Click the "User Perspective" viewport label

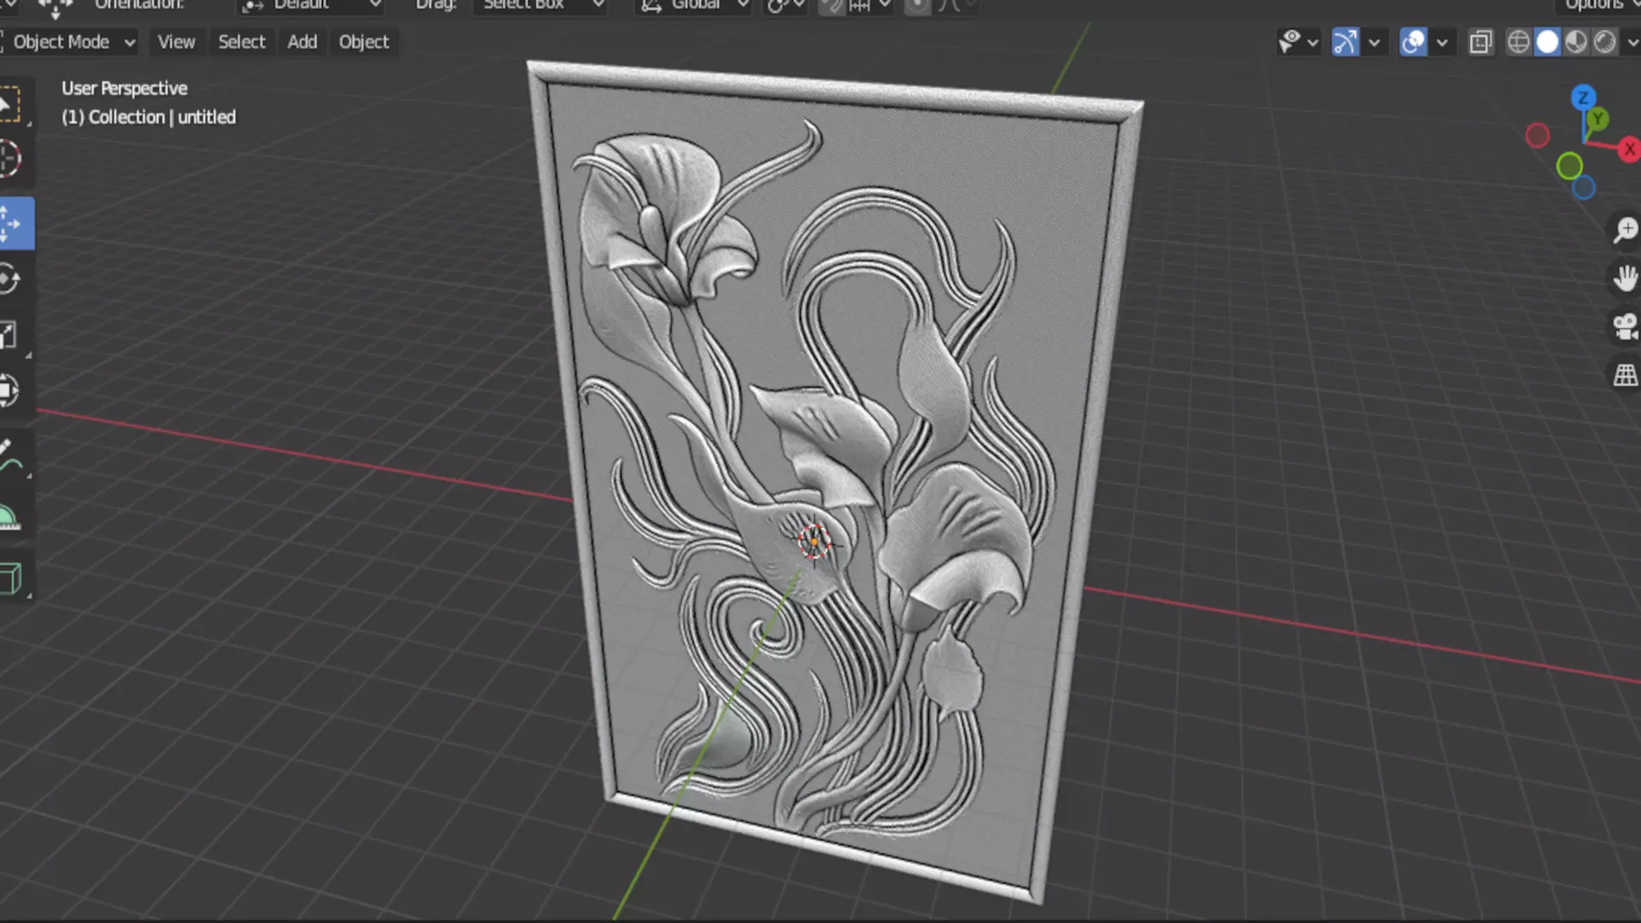[124, 89]
